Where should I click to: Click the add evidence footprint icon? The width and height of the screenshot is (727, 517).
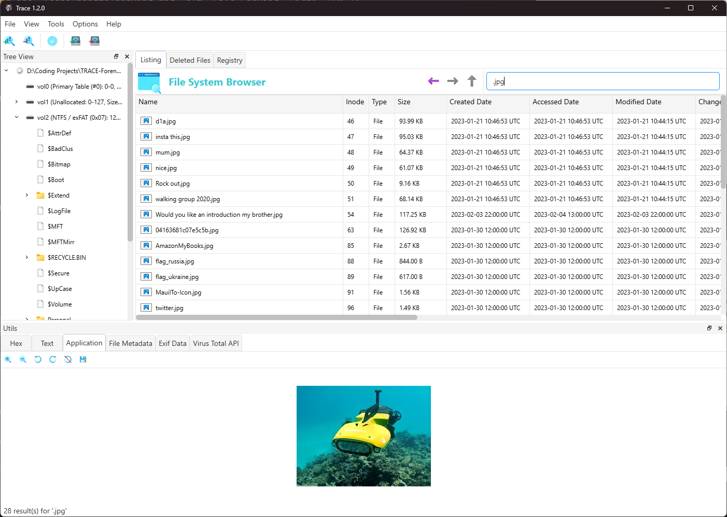point(9,41)
